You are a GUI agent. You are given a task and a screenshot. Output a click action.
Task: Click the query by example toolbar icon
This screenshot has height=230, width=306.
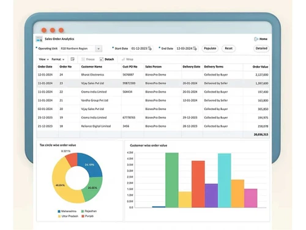tap(72, 59)
